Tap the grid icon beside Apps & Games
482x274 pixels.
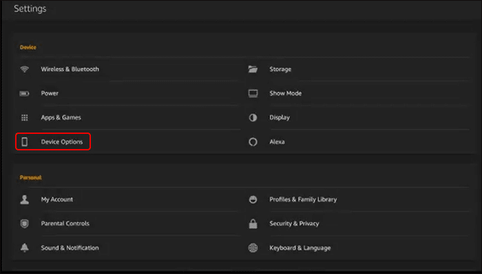25,117
